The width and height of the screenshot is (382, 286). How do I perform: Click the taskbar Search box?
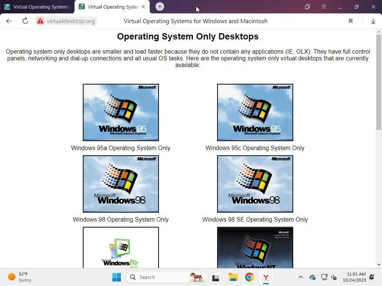(166, 277)
